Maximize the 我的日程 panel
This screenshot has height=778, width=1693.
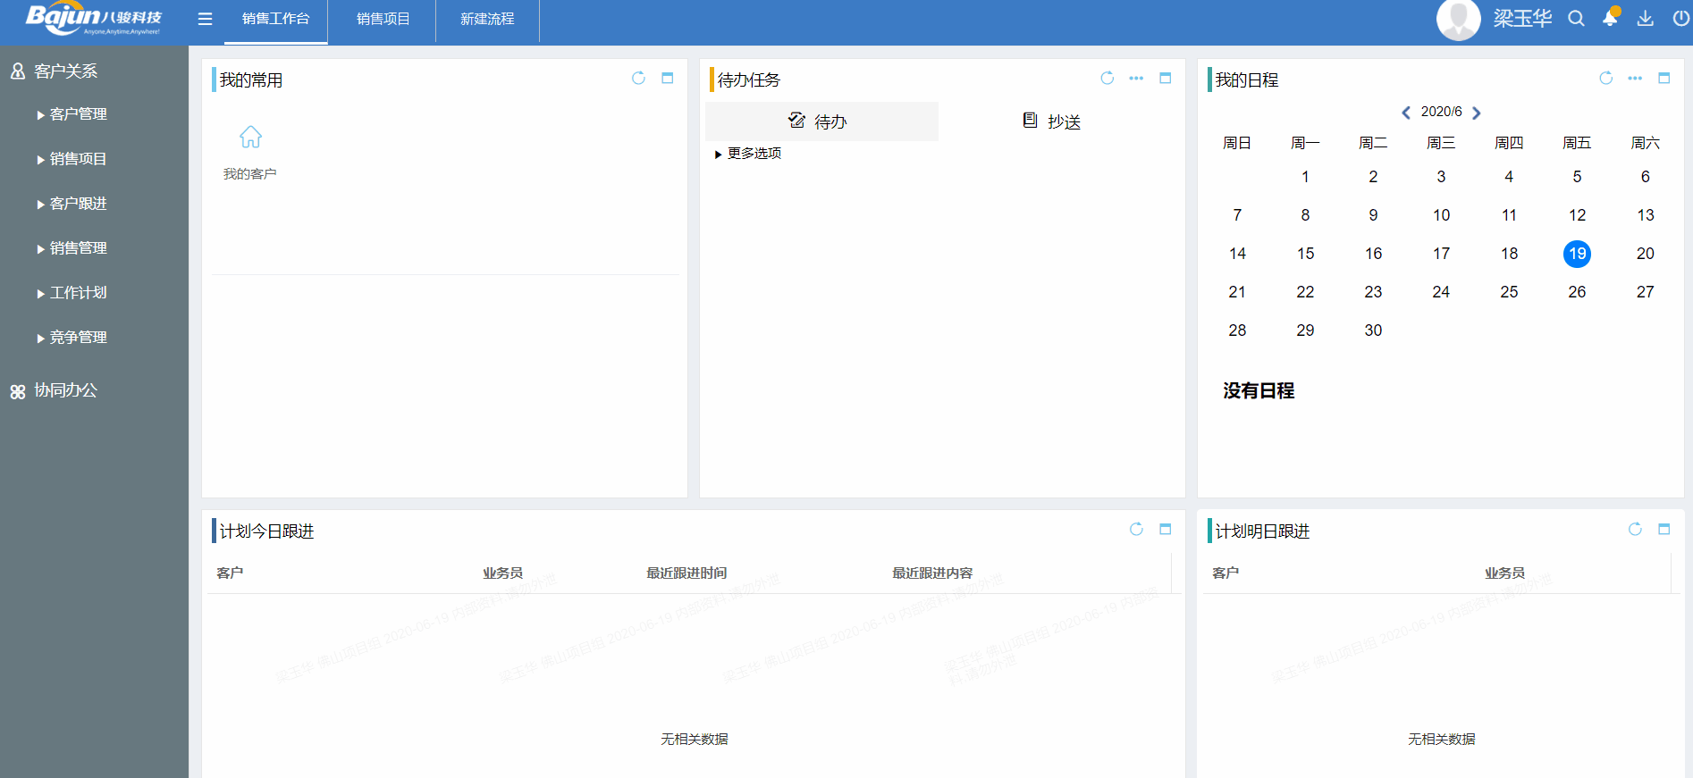(1664, 79)
